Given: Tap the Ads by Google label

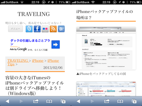Looking at the screenshot, I should point(18,49).
